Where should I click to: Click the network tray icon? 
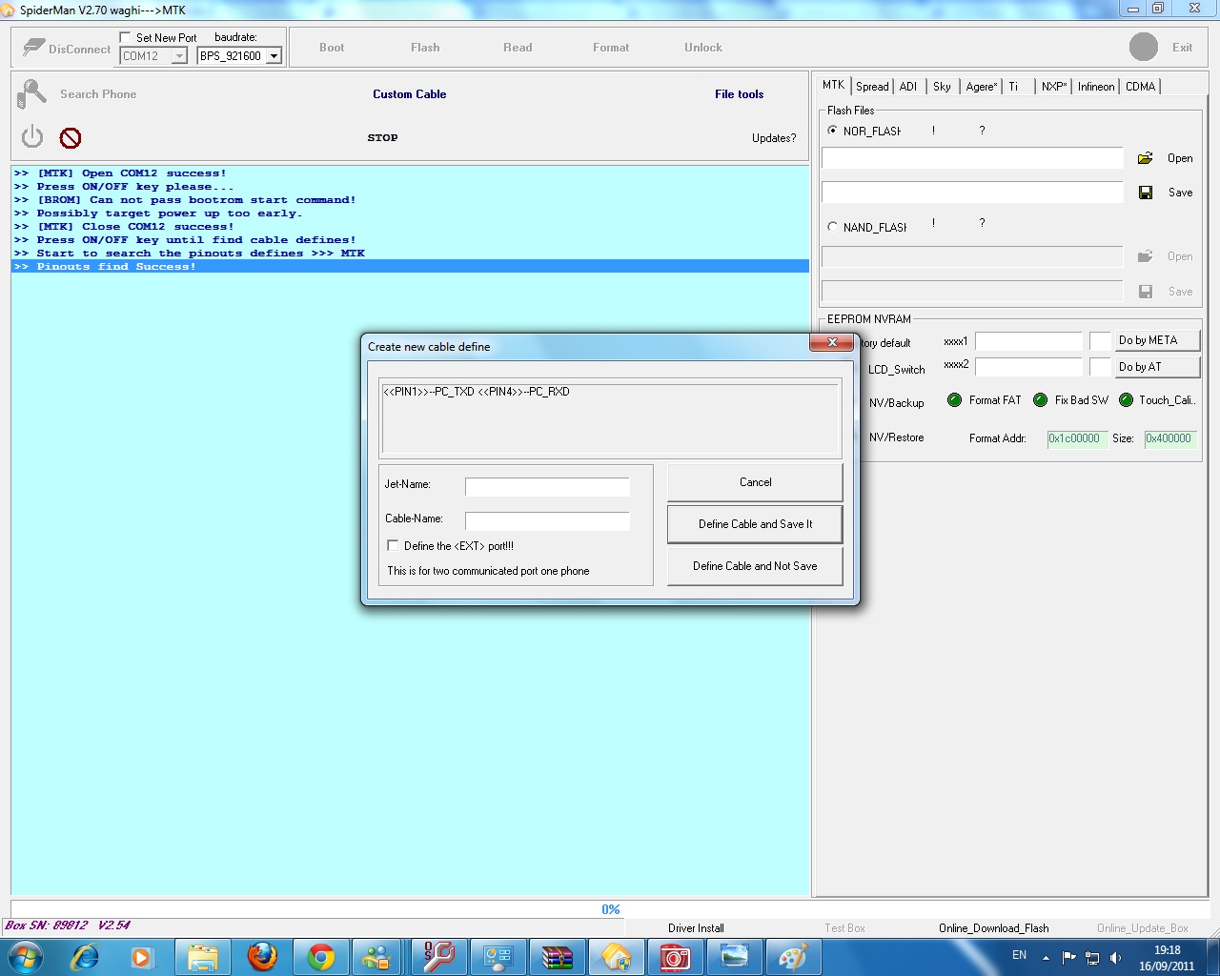coord(1092,957)
